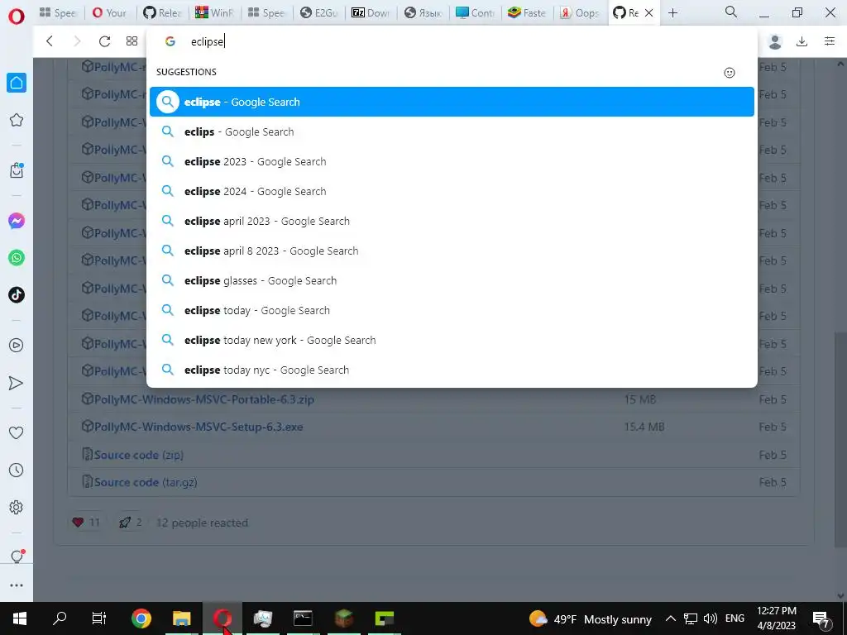The image size is (847, 635).
Task: Search tabs with magnifier icon
Action: click(731, 12)
